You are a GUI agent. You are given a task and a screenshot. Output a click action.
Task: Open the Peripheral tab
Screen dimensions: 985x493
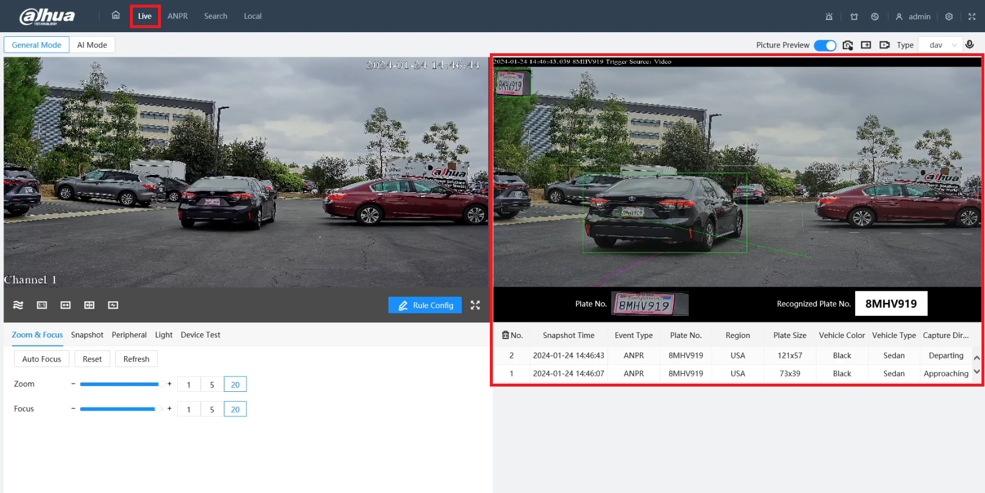click(129, 335)
